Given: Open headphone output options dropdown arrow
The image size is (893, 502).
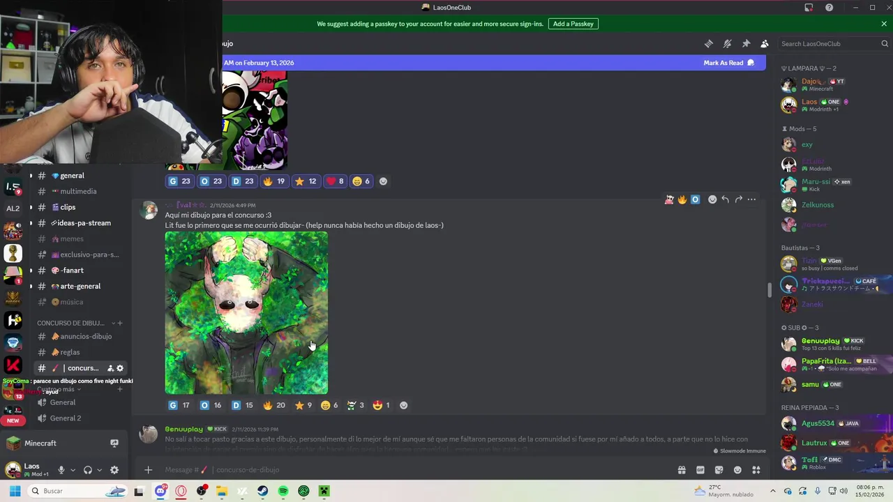Looking at the screenshot, I should 99,470.
